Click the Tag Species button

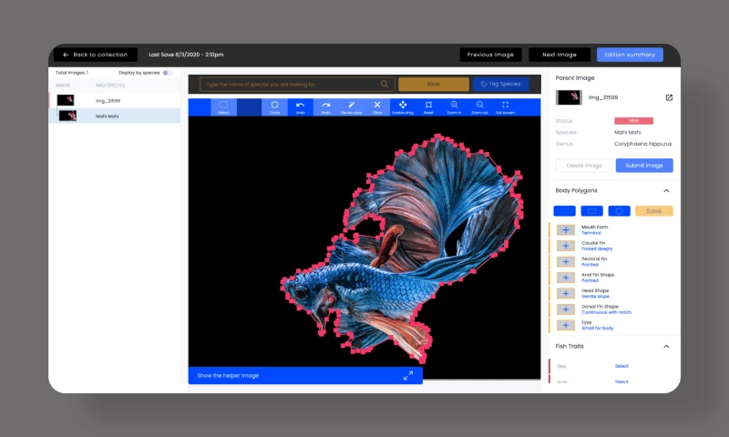500,84
